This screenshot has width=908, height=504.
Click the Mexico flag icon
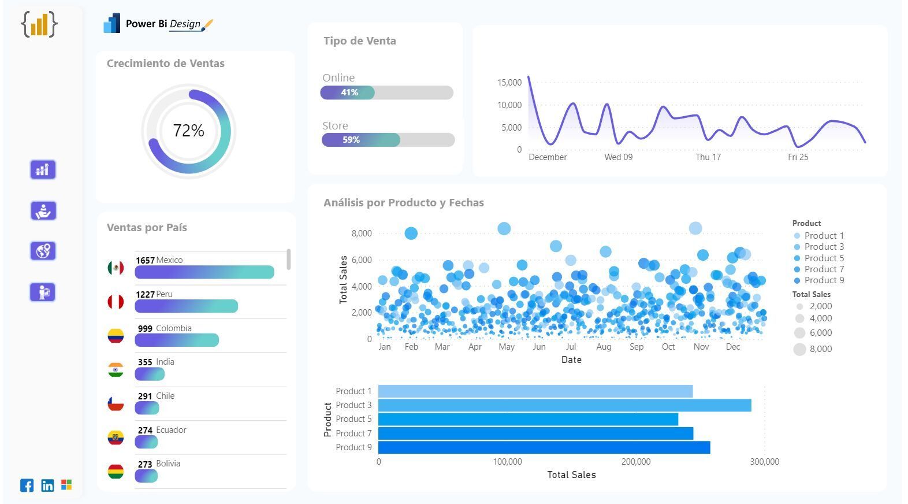click(116, 268)
